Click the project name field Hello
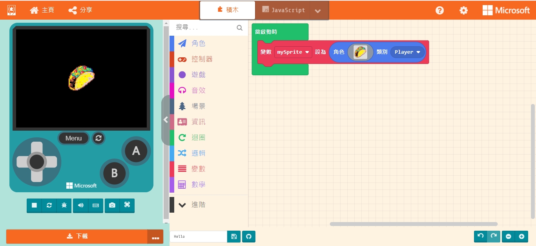 pos(199,237)
